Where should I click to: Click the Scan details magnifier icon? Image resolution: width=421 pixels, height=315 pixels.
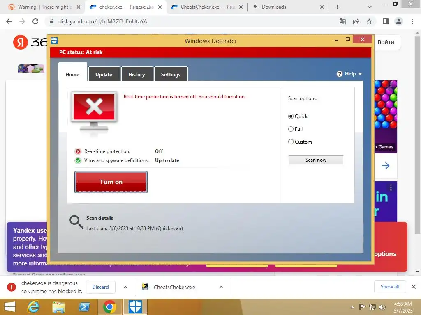pos(76,222)
